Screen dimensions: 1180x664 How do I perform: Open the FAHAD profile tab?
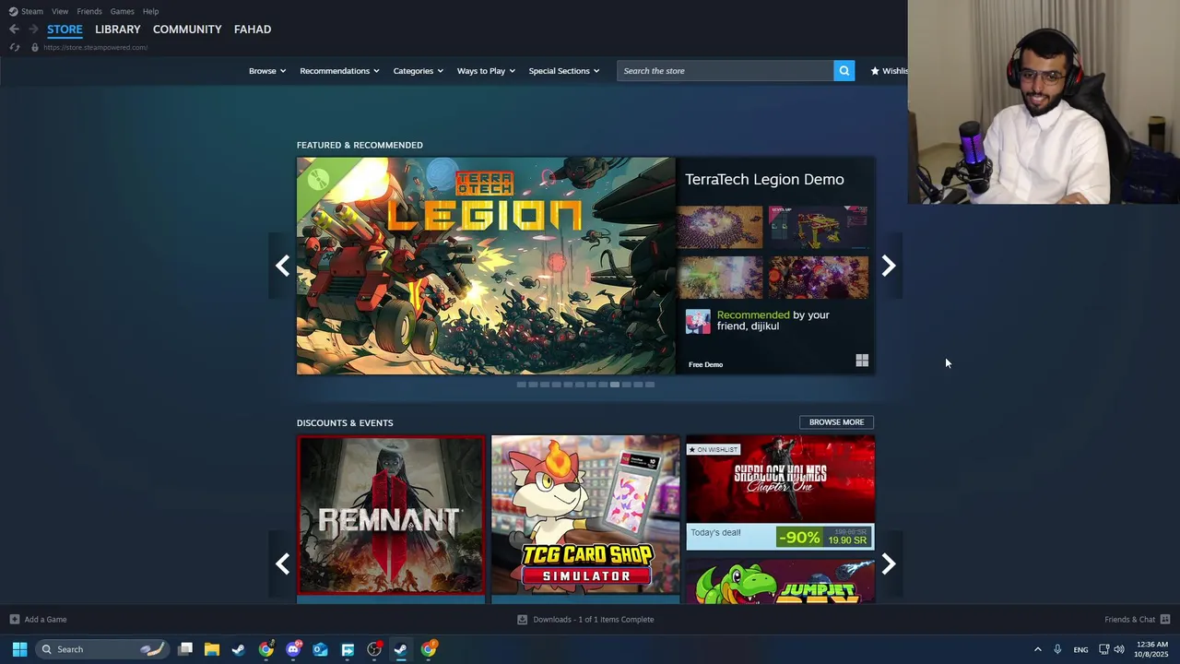[253, 30]
